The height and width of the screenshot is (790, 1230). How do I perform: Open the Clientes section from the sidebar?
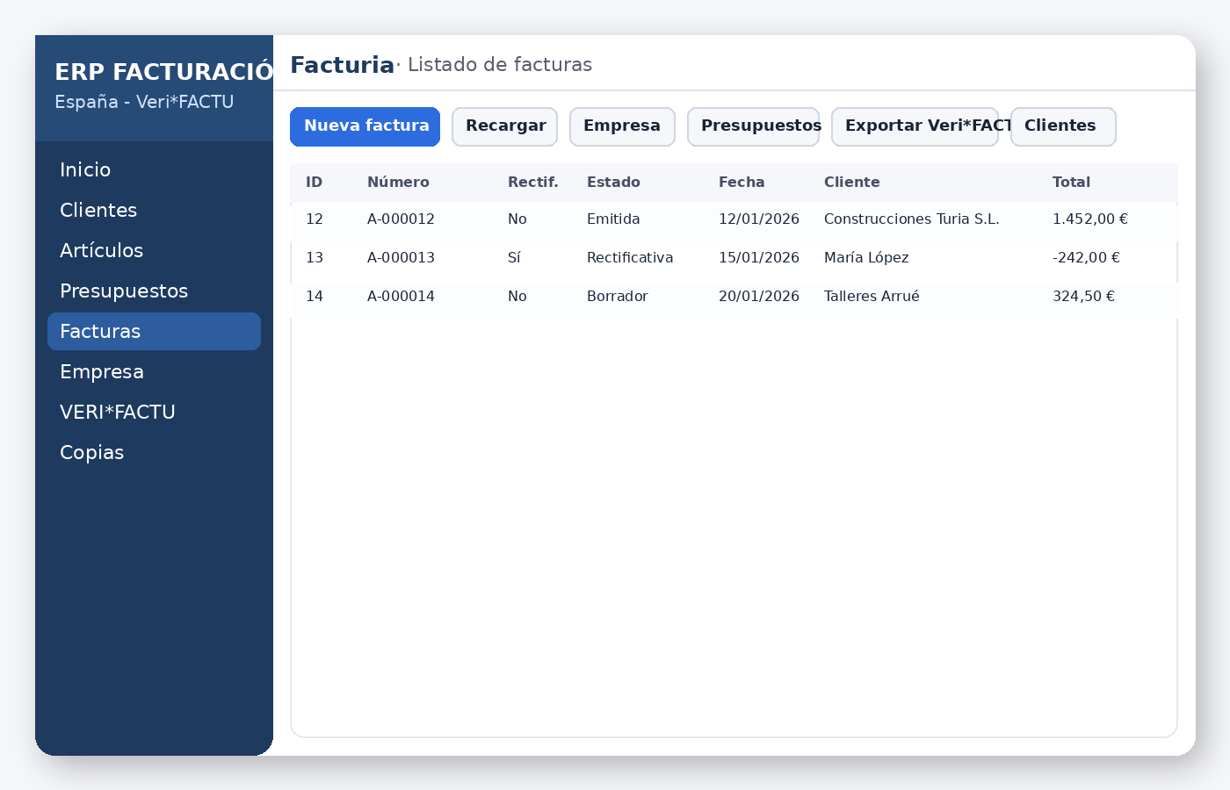coord(98,210)
